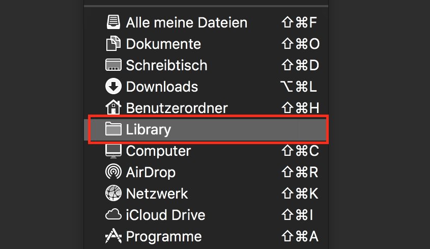Click the iCloud Drive cloud icon
The height and width of the screenshot is (249, 430).
[113, 214]
